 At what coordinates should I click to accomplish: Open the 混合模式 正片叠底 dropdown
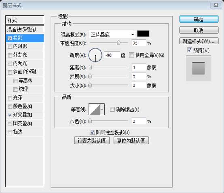[112, 34]
